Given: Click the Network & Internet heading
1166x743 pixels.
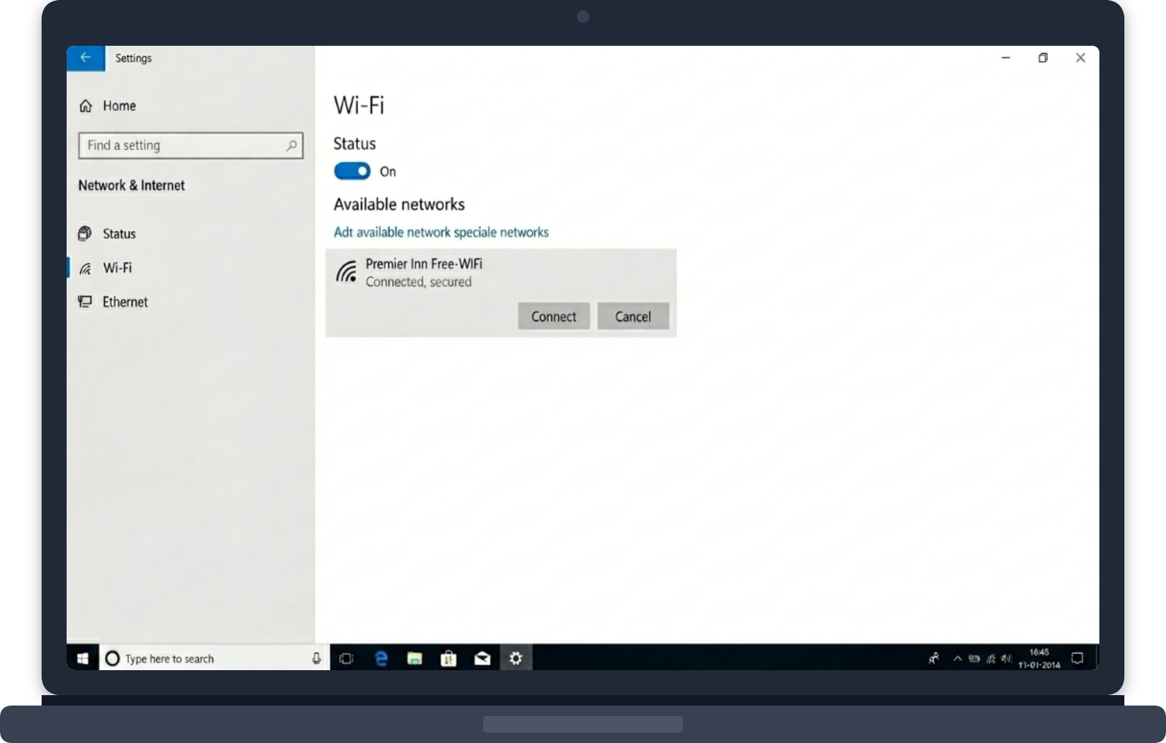Looking at the screenshot, I should pyautogui.click(x=131, y=185).
